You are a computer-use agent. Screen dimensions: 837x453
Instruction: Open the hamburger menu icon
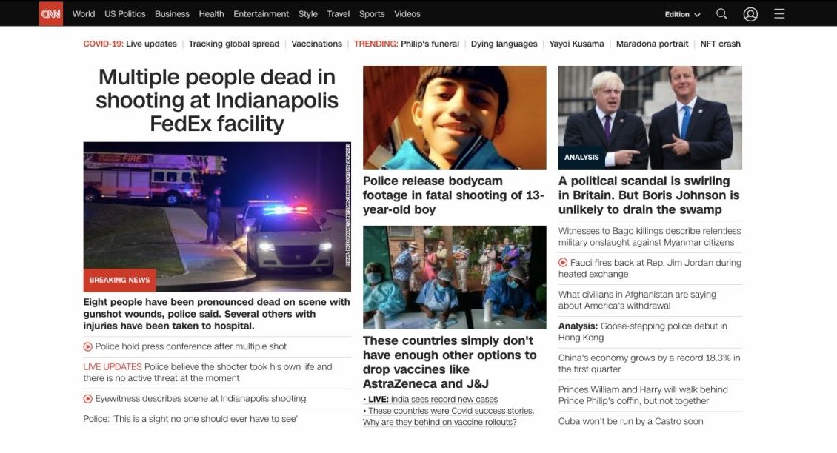click(x=778, y=13)
